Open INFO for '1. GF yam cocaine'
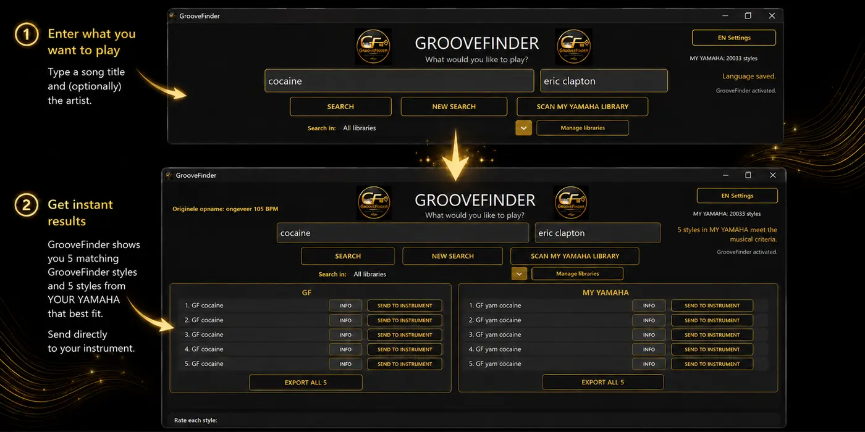 pyautogui.click(x=649, y=305)
